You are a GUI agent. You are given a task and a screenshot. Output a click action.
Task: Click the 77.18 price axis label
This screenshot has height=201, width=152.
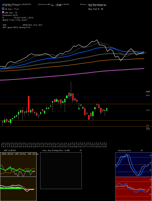[x=148, y=110]
